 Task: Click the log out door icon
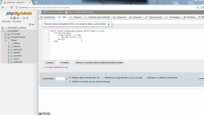(14, 18)
